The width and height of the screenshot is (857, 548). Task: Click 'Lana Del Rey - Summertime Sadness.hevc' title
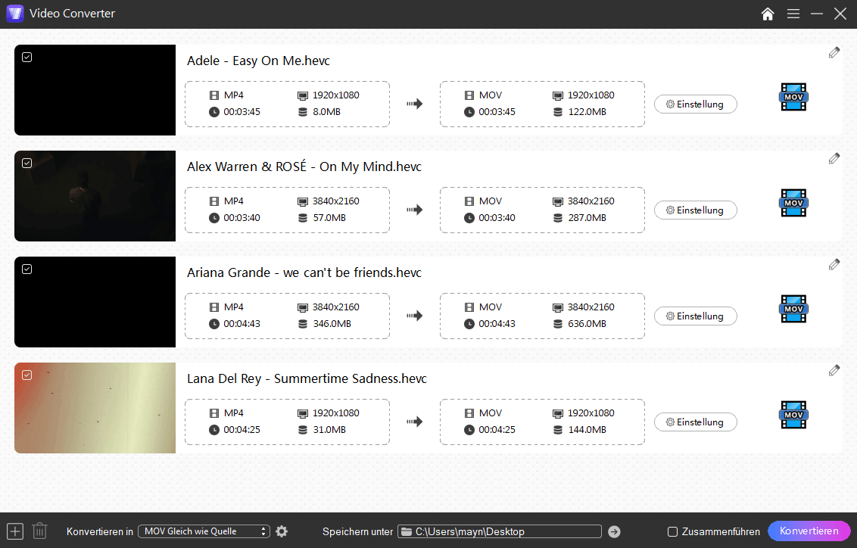pyautogui.click(x=307, y=378)
